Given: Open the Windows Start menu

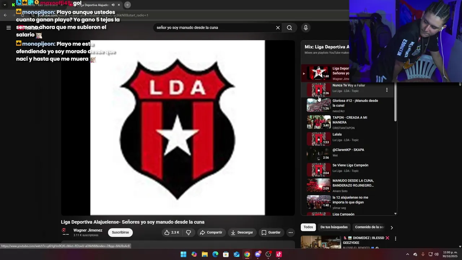Looking at the screenshot, I should (183, 254).
